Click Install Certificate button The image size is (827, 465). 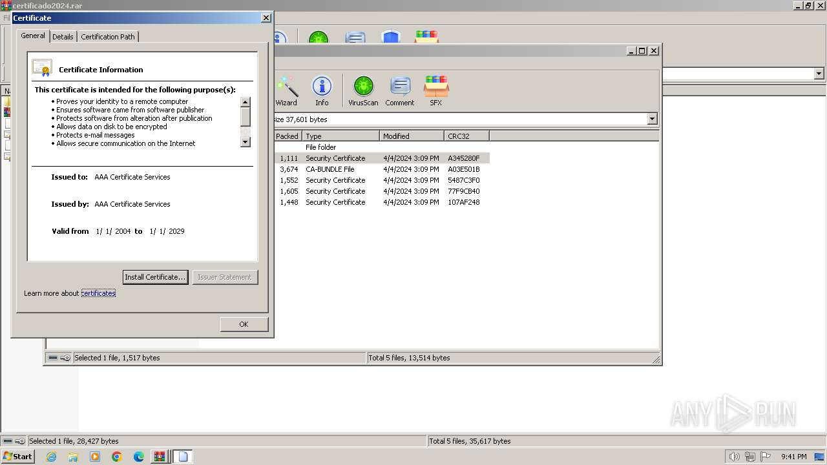point(155,277)
